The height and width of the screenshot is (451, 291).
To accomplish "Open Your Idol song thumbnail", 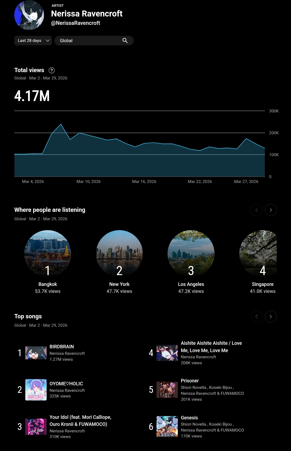I will pyautogui.click(x=36, y=427).
